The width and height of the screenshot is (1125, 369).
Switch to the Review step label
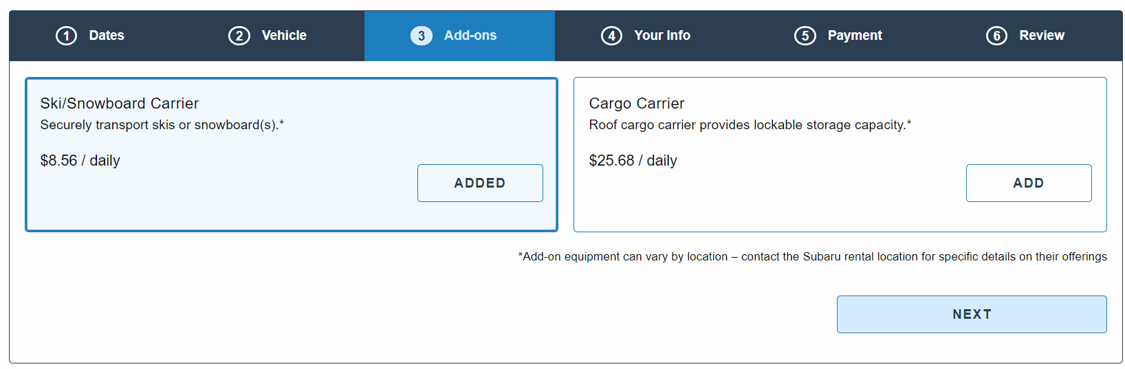click(1042, 36)
